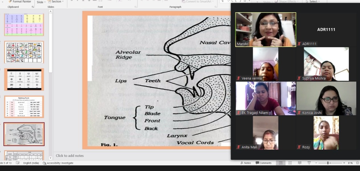Select the speech organs diagram slide thumbnail
This screenshot has width=360, height=171.
coord(24,134)
